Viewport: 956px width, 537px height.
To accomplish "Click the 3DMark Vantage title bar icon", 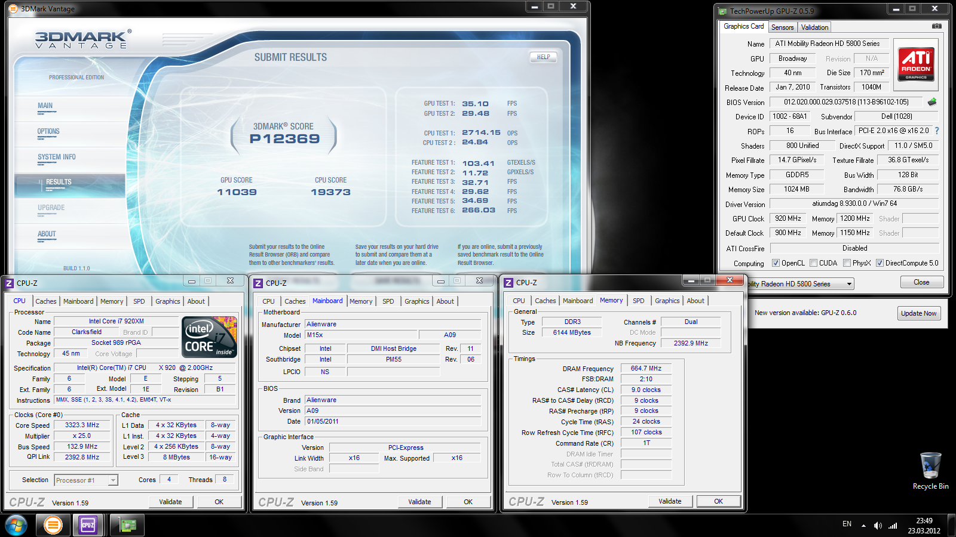I will point(13,8).
